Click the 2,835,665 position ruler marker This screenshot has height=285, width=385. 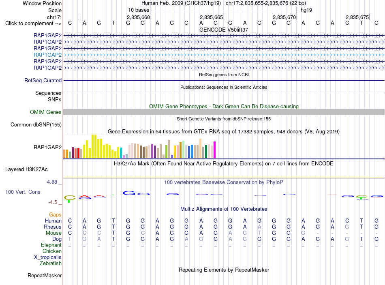click(x=211, y=17)
